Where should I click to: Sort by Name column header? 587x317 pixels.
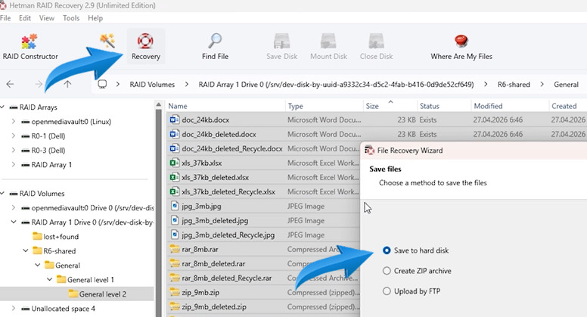pos(225,106)
